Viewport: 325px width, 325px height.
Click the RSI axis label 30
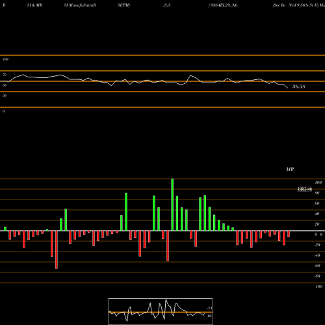[x=5, y=96]
